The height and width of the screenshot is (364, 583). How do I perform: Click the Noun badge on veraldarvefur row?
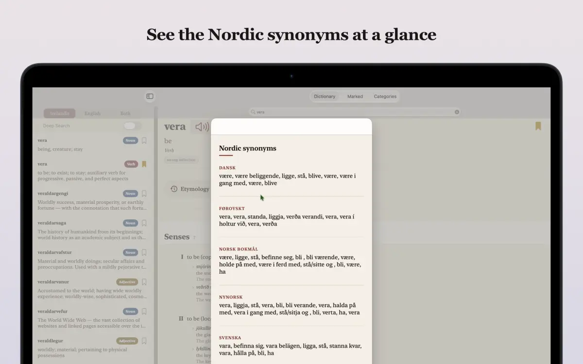point(131,312)
